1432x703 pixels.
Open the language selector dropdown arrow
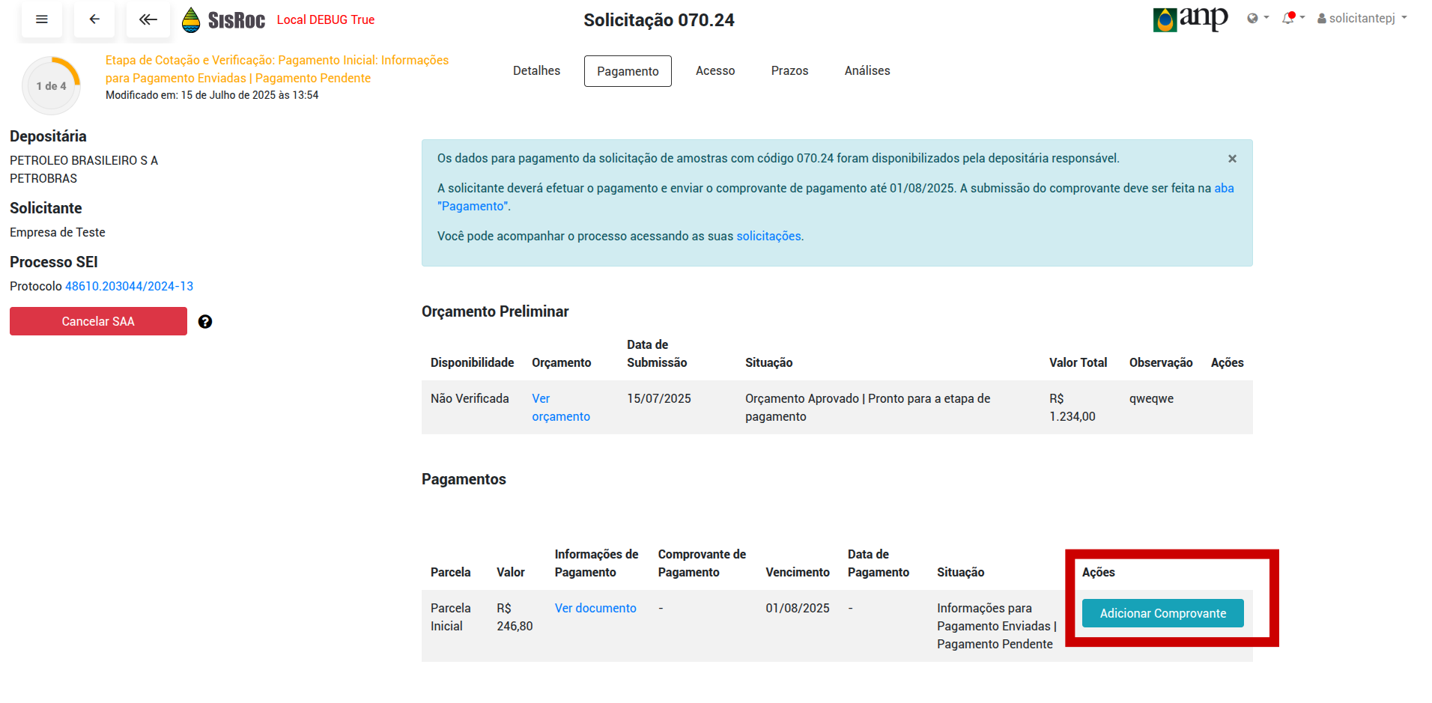(1265, 18)
